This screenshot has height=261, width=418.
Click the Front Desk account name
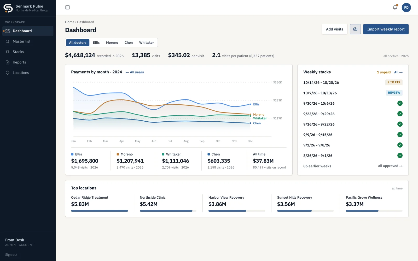click(15, 240)
